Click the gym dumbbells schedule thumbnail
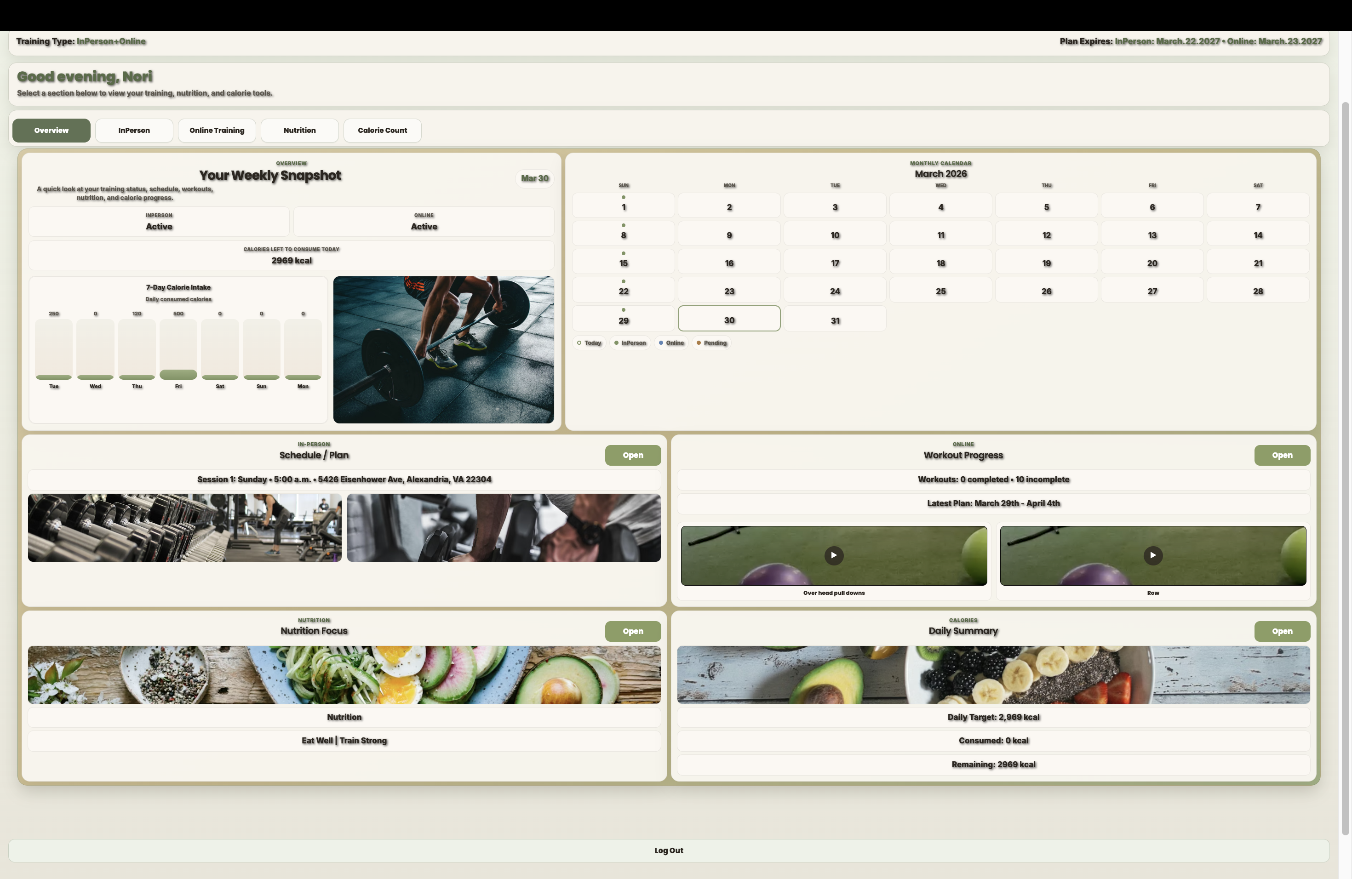1352x879 pixels. 185,527
